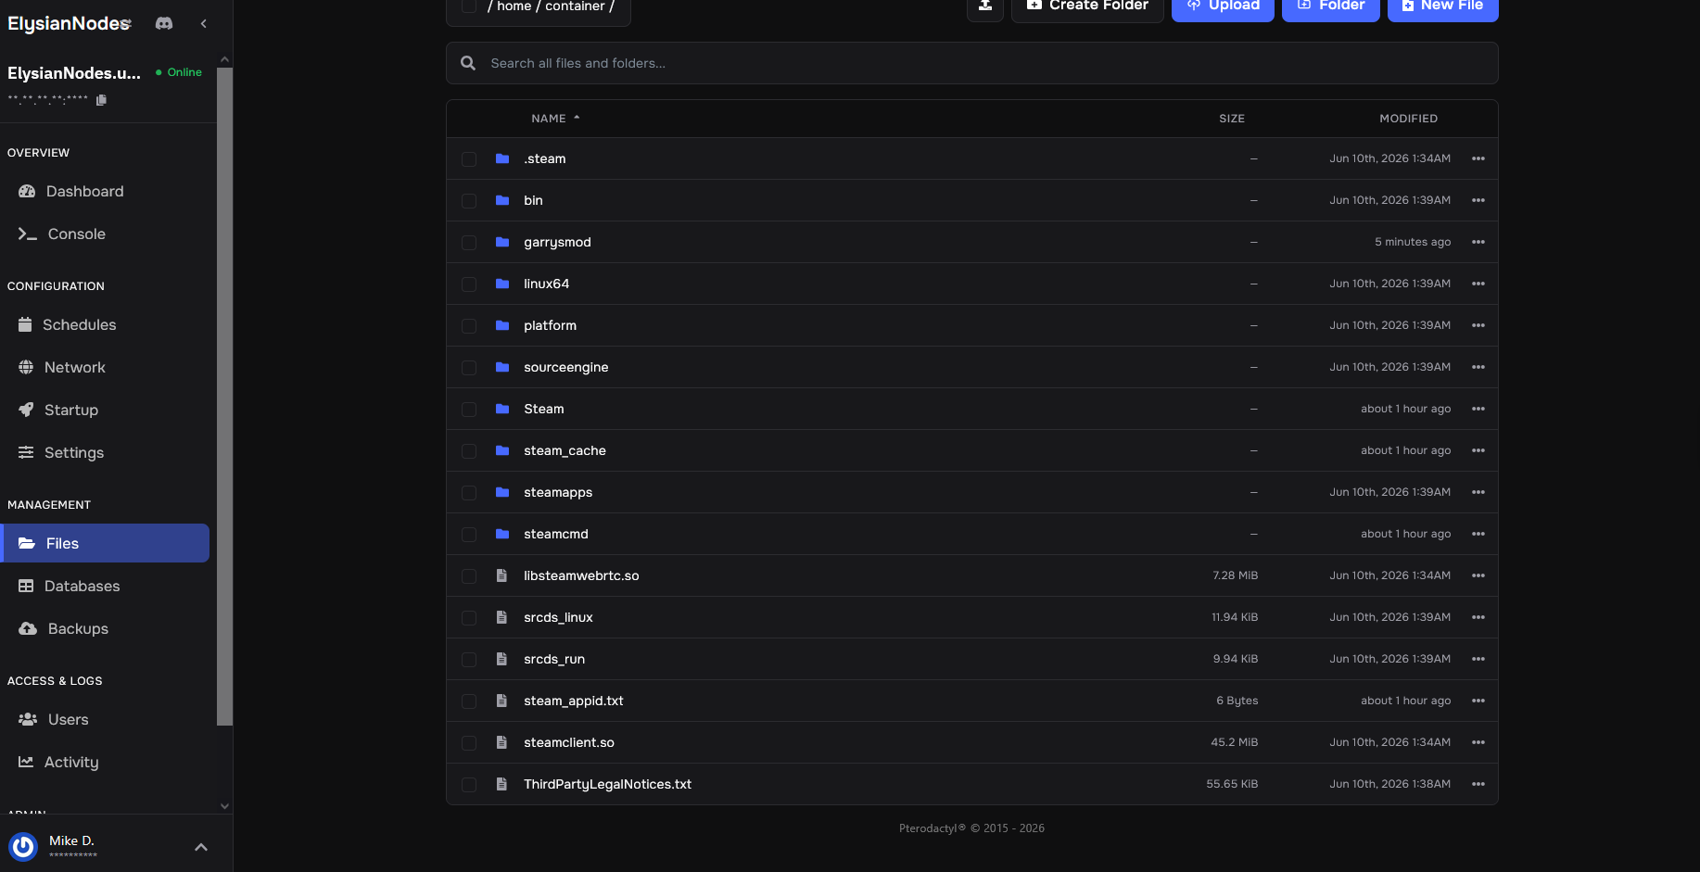Click the search magnifier icon
This screenshot has height=872, width=1700.
click(x=469, y=63)
